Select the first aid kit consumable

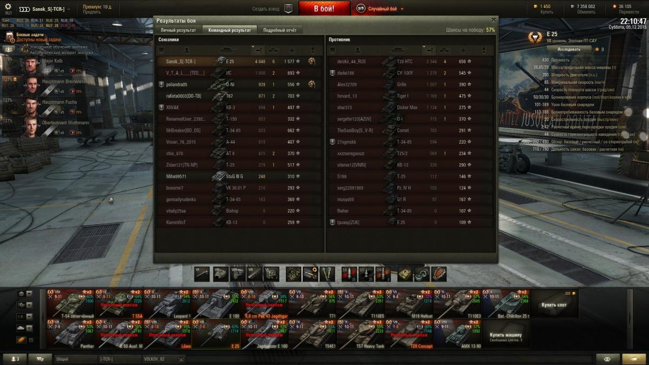(x=405, y=274)
